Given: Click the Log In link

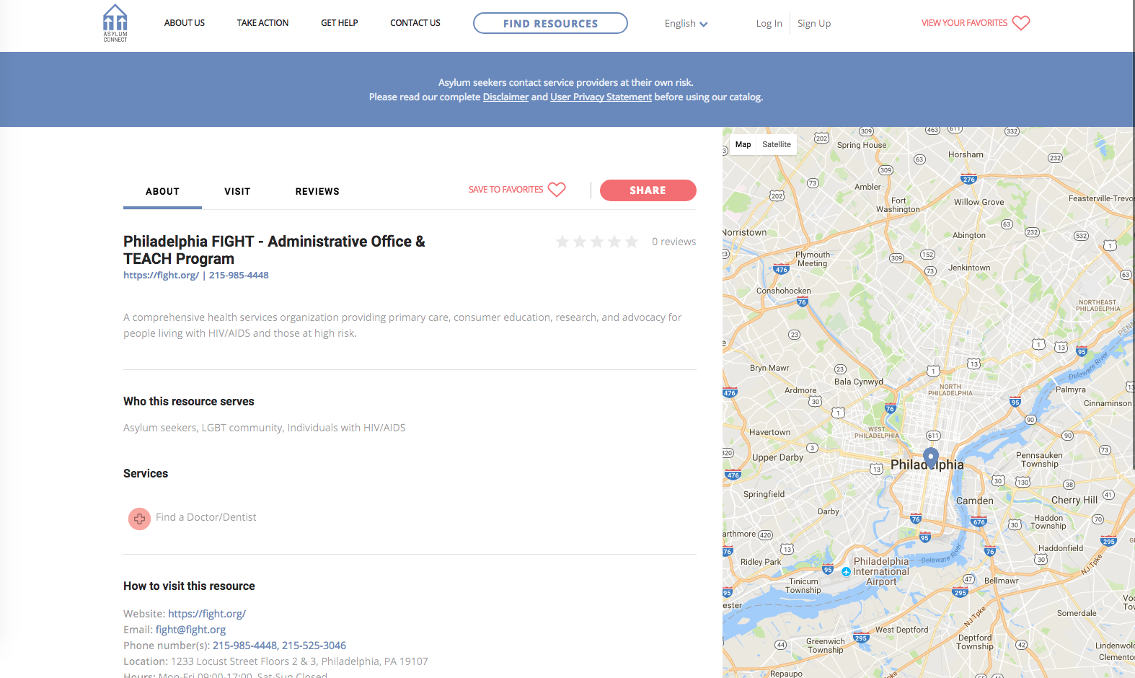Looking at the screenshot, I should point(769,24).
